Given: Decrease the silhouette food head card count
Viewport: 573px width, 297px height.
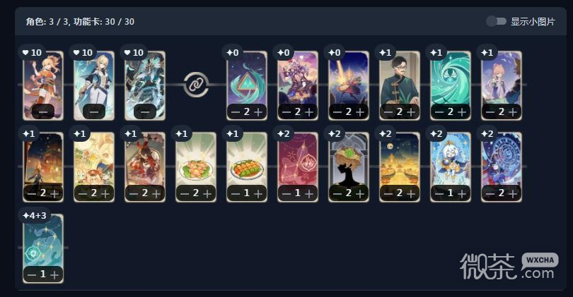Looking at the screenshot, I should (337, 193).
